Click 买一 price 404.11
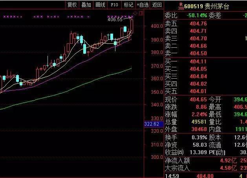 click(x=198, y=61)
